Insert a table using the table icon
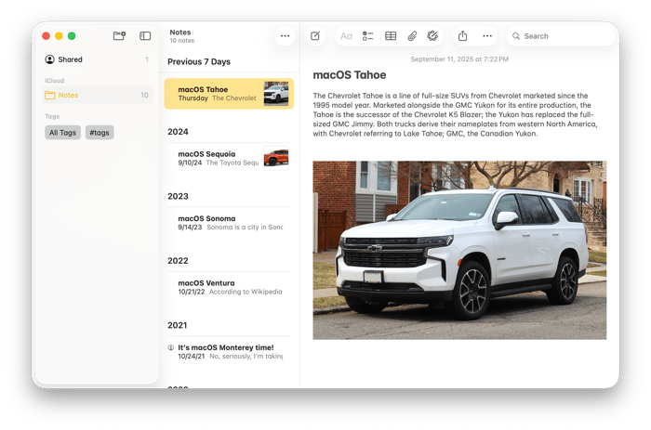 click(391, 36)
